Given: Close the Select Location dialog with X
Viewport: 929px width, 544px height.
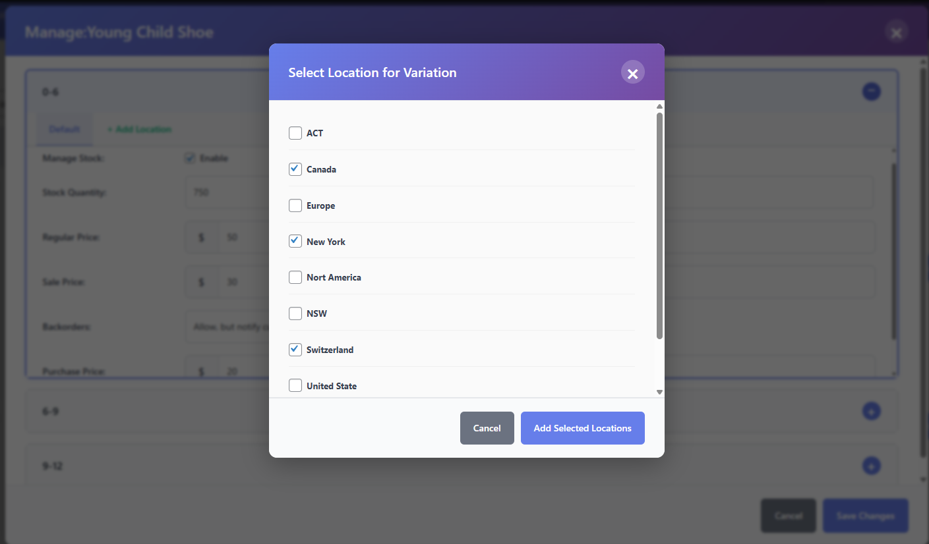Looking at the screenshot, I should pyautogui.click(x=632, y=73).
